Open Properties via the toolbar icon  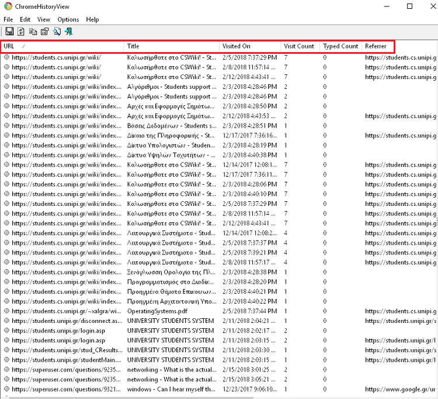pyautogui.click(x=44, y=32)
